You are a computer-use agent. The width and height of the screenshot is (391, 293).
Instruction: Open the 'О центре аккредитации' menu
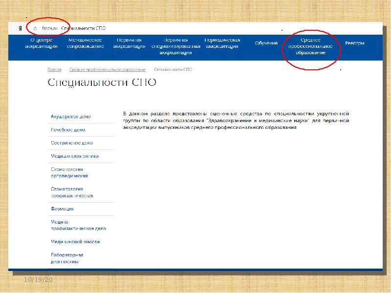pos(42,43)
